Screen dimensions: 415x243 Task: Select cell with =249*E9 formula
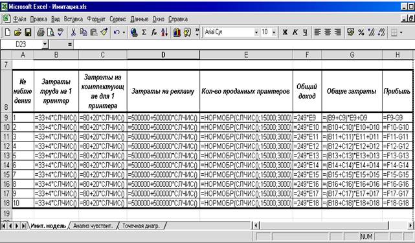click(308, 118)
